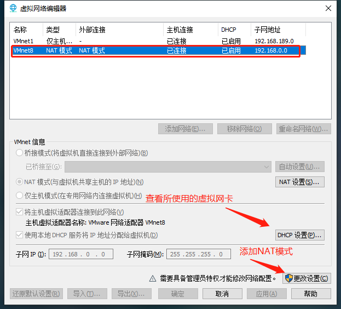Click the 添加网络 button
The width and height of the screenshot is (341, 309).
pos(186,129)
